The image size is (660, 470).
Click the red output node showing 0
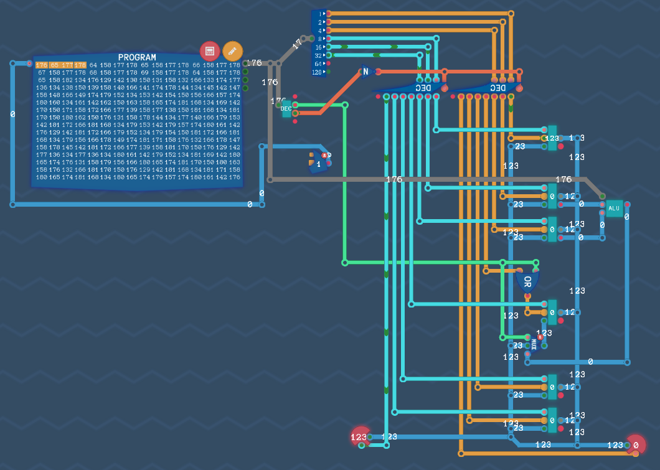(636, 444)
